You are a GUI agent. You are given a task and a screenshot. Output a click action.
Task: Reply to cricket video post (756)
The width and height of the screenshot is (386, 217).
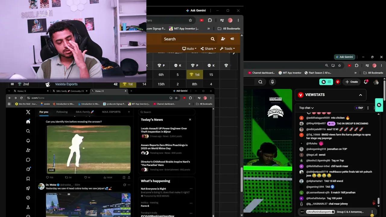pyautogui.click(x=49, y=178)
